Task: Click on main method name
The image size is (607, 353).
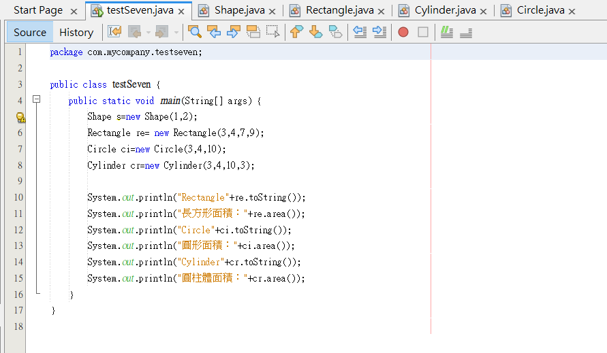Action: pyautogui.click(x=170, y=101)
